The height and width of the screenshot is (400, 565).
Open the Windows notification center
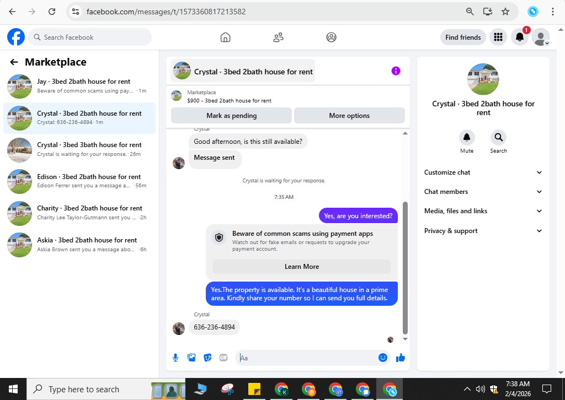click(547, 389)
